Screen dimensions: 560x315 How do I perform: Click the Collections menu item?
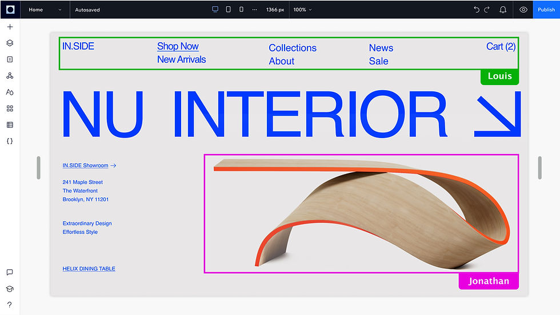pyautogui.click(x=293, y=48)
